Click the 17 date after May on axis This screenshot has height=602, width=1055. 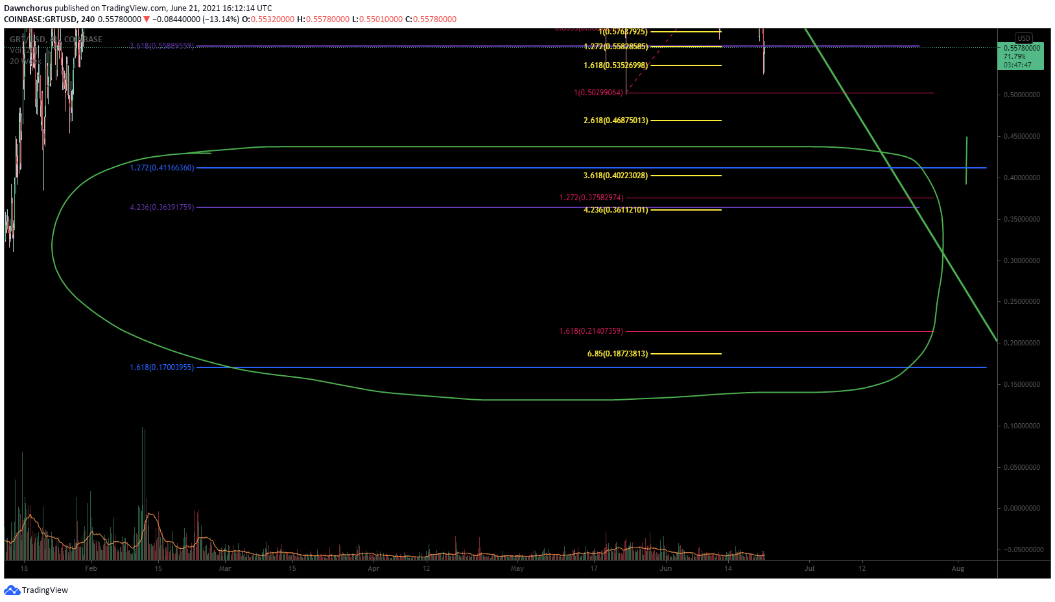tap(593, 568)
